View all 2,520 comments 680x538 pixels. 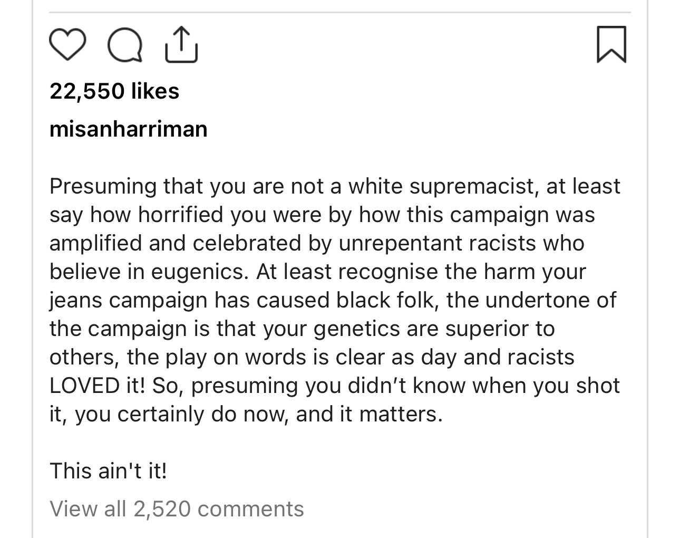pos(177,509)
